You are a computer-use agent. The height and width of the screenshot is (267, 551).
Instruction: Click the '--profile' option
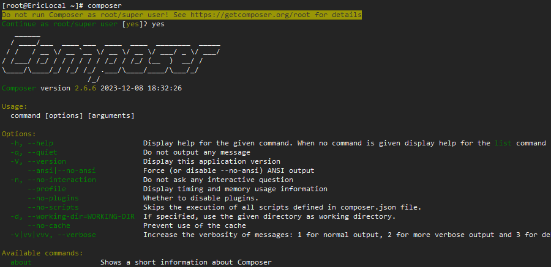pos(47,189)
